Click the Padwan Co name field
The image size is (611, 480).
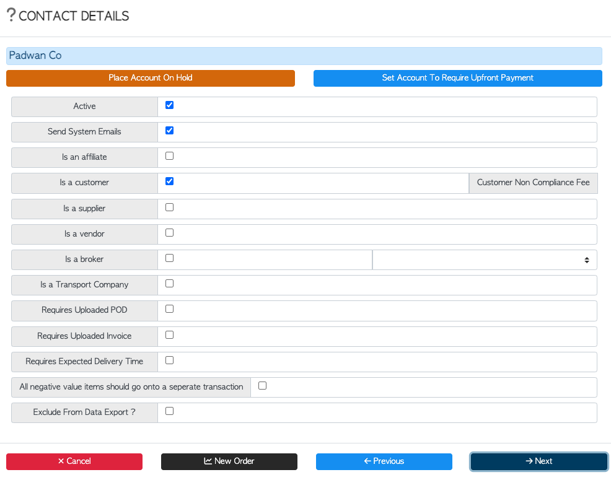pyautogui.click(x=304, y=56)
